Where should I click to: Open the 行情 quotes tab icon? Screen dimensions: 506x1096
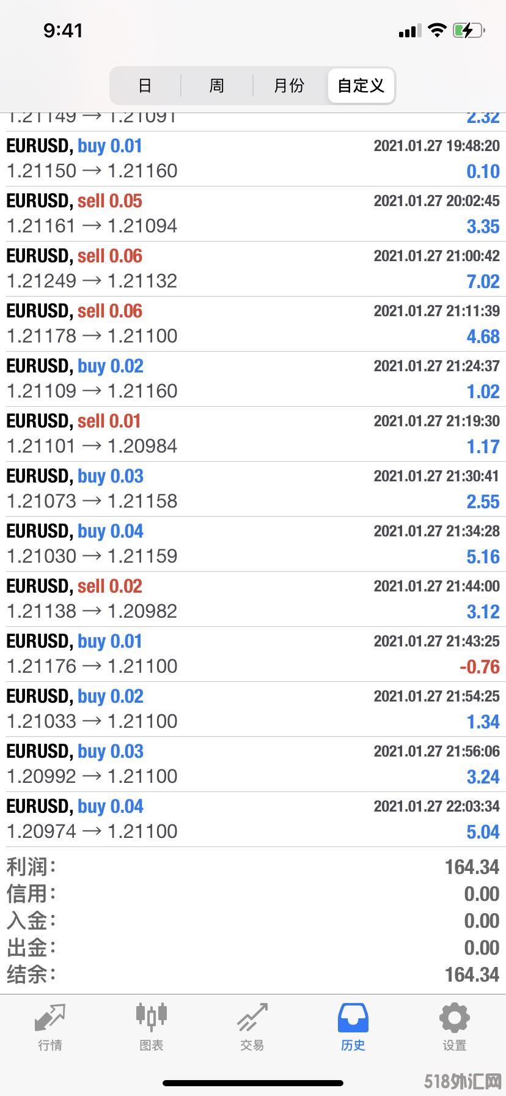pos(50,1017)
